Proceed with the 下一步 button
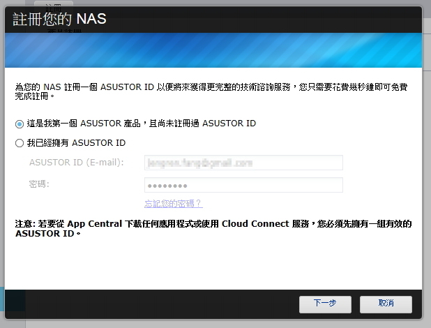This screenshot has width=431, height=328. click(325, 304)
